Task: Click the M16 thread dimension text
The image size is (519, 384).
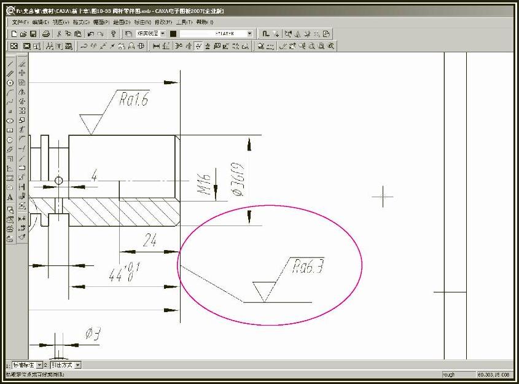Action: click(x=204, y=184)
